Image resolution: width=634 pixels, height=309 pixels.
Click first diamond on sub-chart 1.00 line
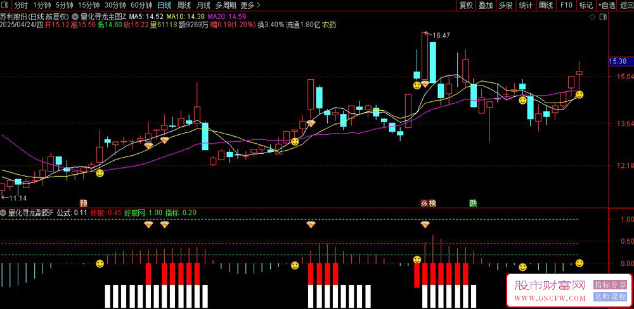[x=148, y=225]
